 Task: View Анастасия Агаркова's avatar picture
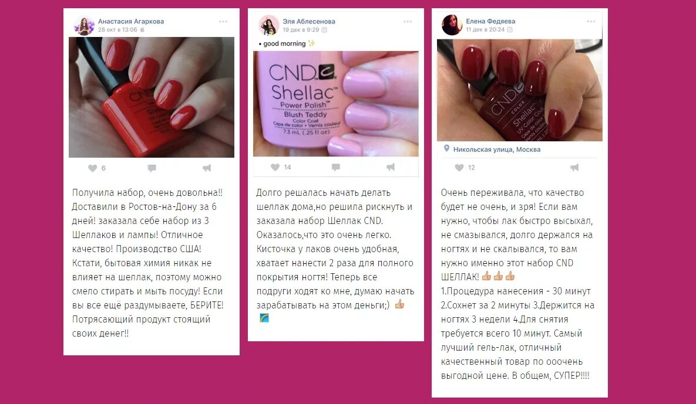point(84,25)
